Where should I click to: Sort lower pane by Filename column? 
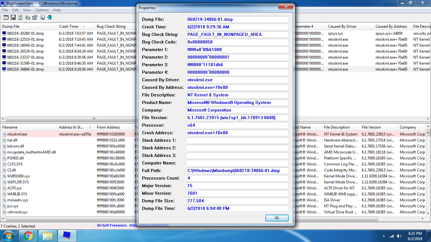28,127
